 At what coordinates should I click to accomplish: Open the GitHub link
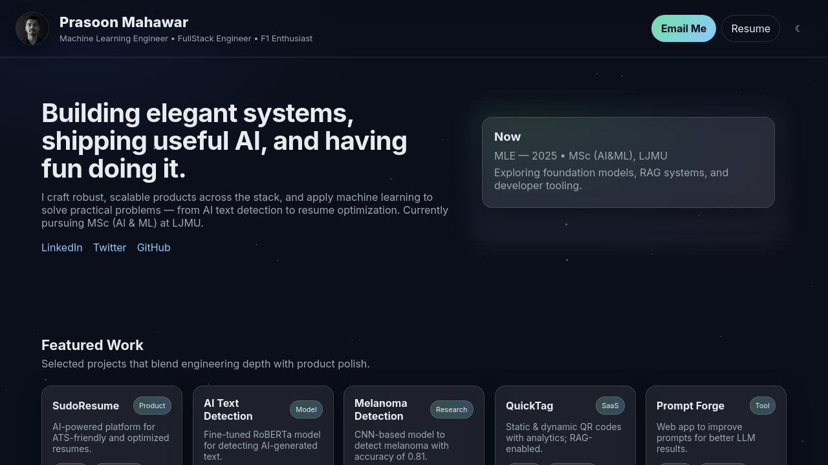point(154,247)
